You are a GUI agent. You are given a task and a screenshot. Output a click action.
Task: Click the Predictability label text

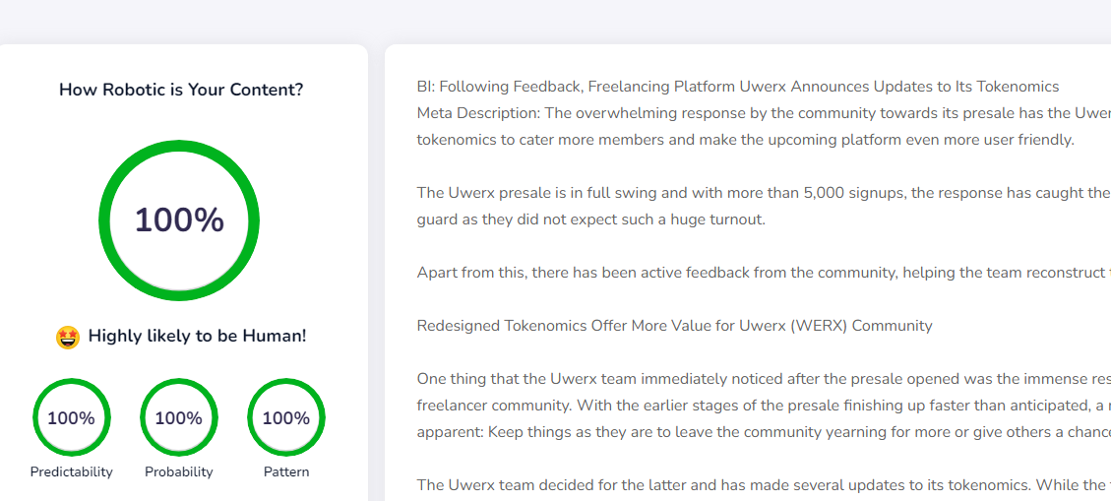71,472
